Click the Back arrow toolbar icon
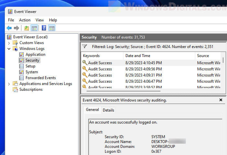This screenshot has height=155, width=227. click(9, 28)
